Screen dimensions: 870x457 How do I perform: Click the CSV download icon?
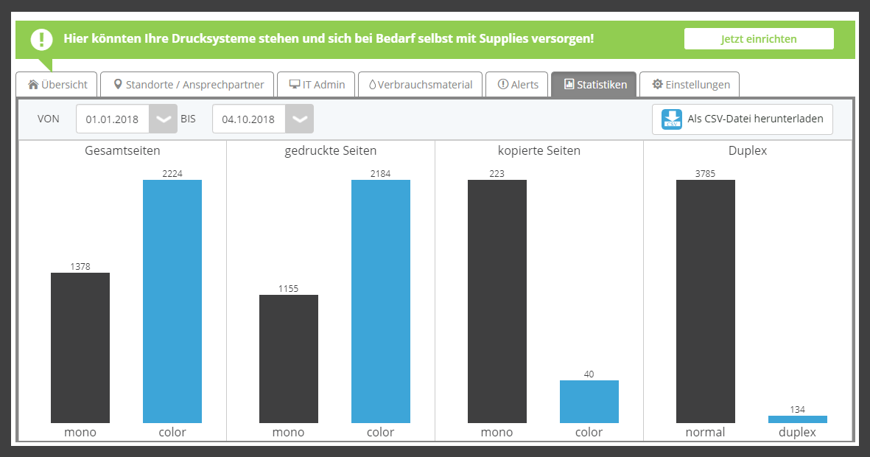pos(671,119)
